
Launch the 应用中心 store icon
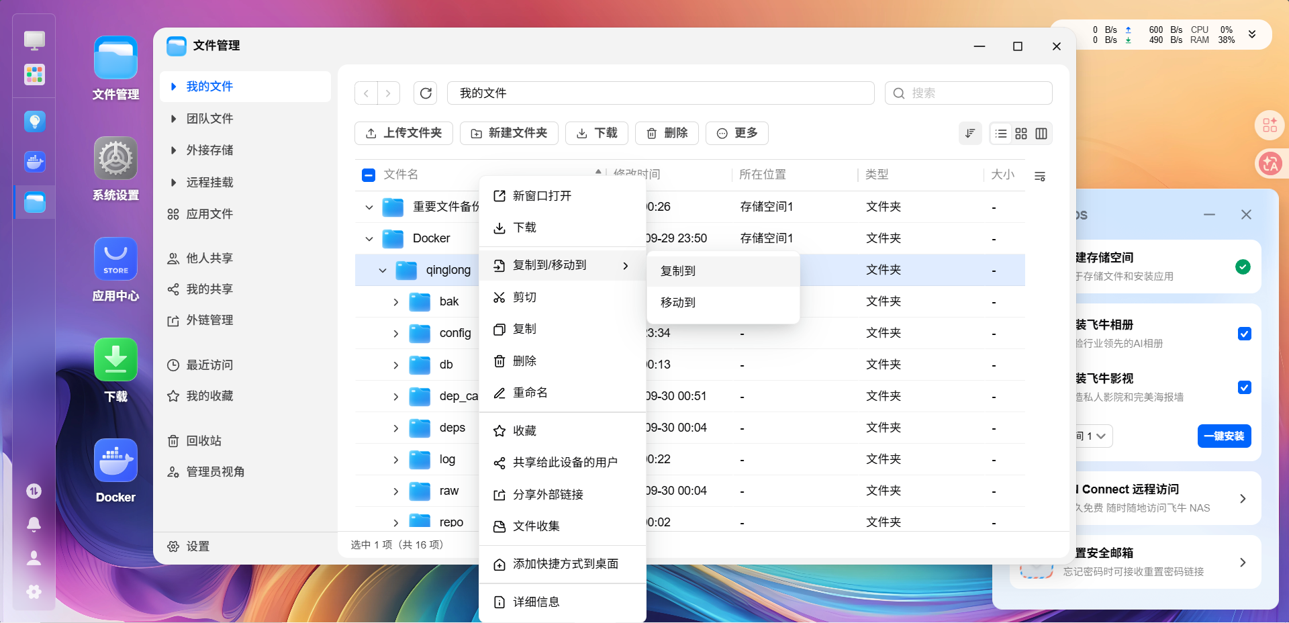point(115,259)
